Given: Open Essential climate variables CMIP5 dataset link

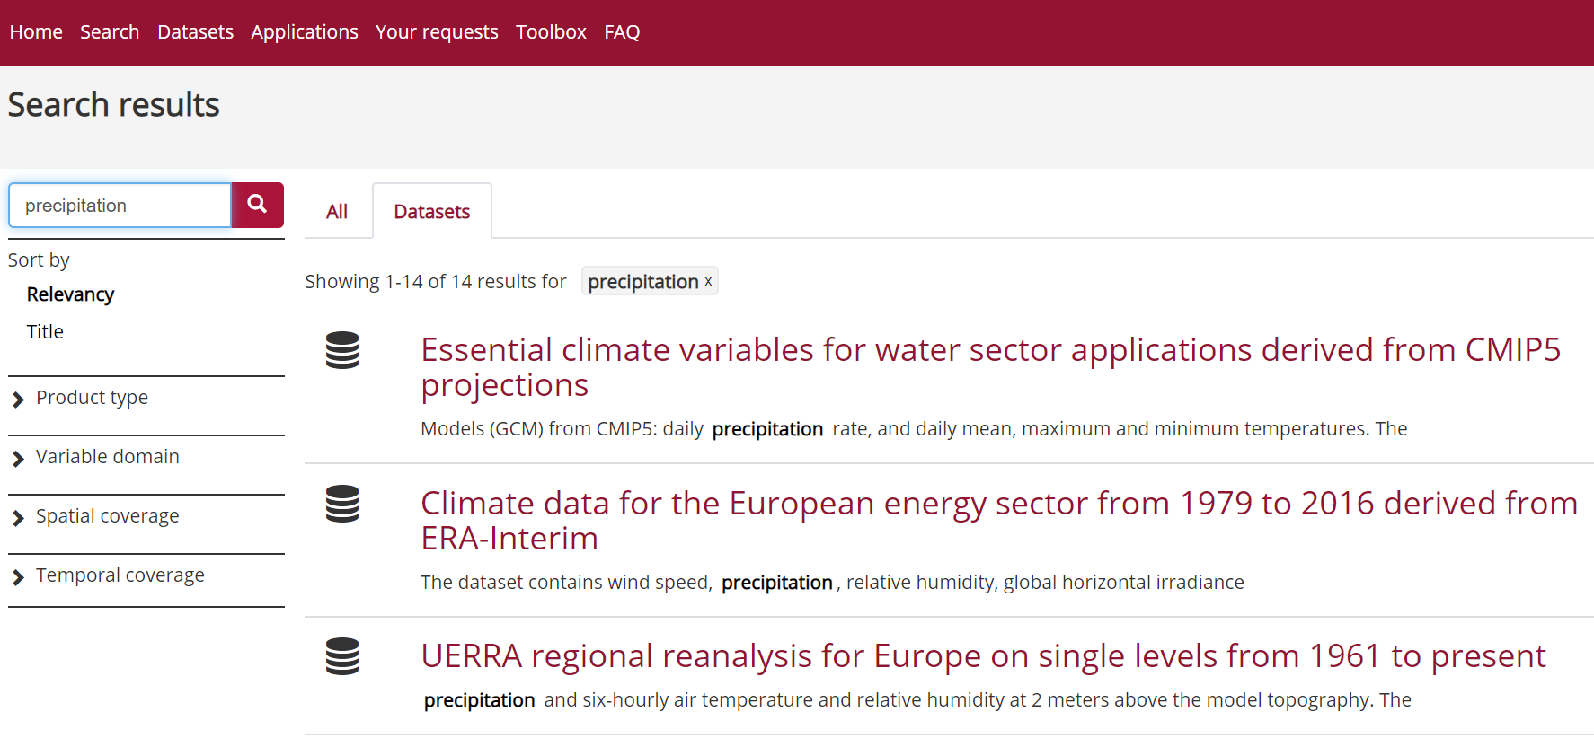Looking at the screenshot, I should pos(990,367).
